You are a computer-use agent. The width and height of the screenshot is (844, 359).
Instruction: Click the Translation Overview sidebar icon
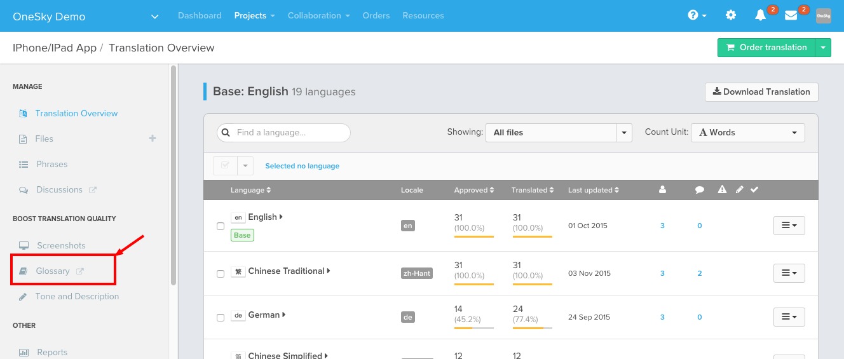tap(23, 113)
